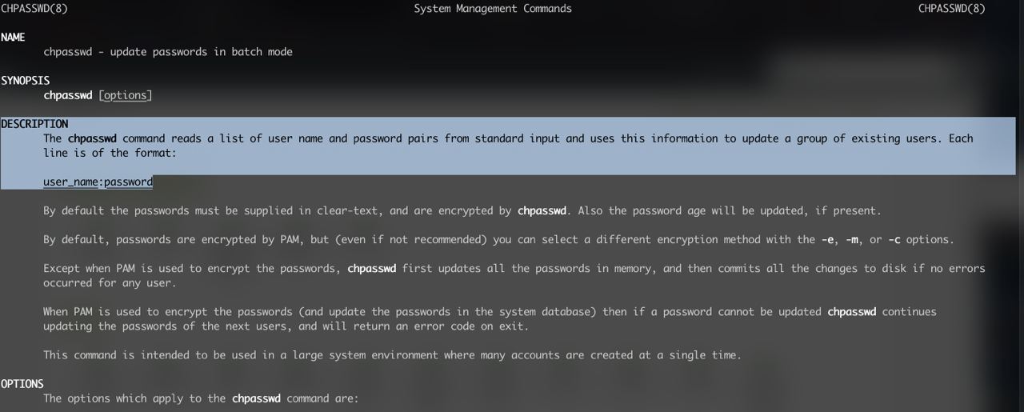This screenshot has width=1024, height=412.
Task: Click the System Management Commands header text
Action: tap(493, 9)
